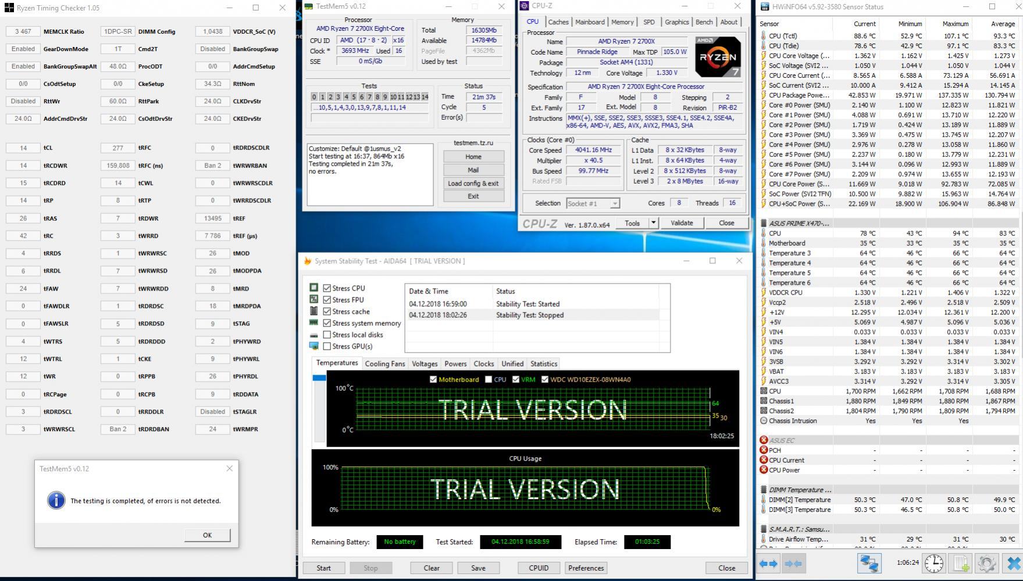Toggle WDC WD10EZEX graph checkbox

coord(544,379)
